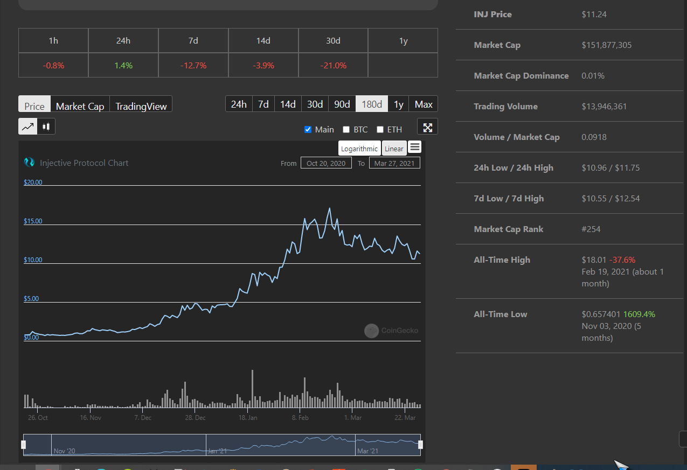The image size is (687, 470).
Task: Enable the ETH comparison checkbox
Action: coord(380,129)
